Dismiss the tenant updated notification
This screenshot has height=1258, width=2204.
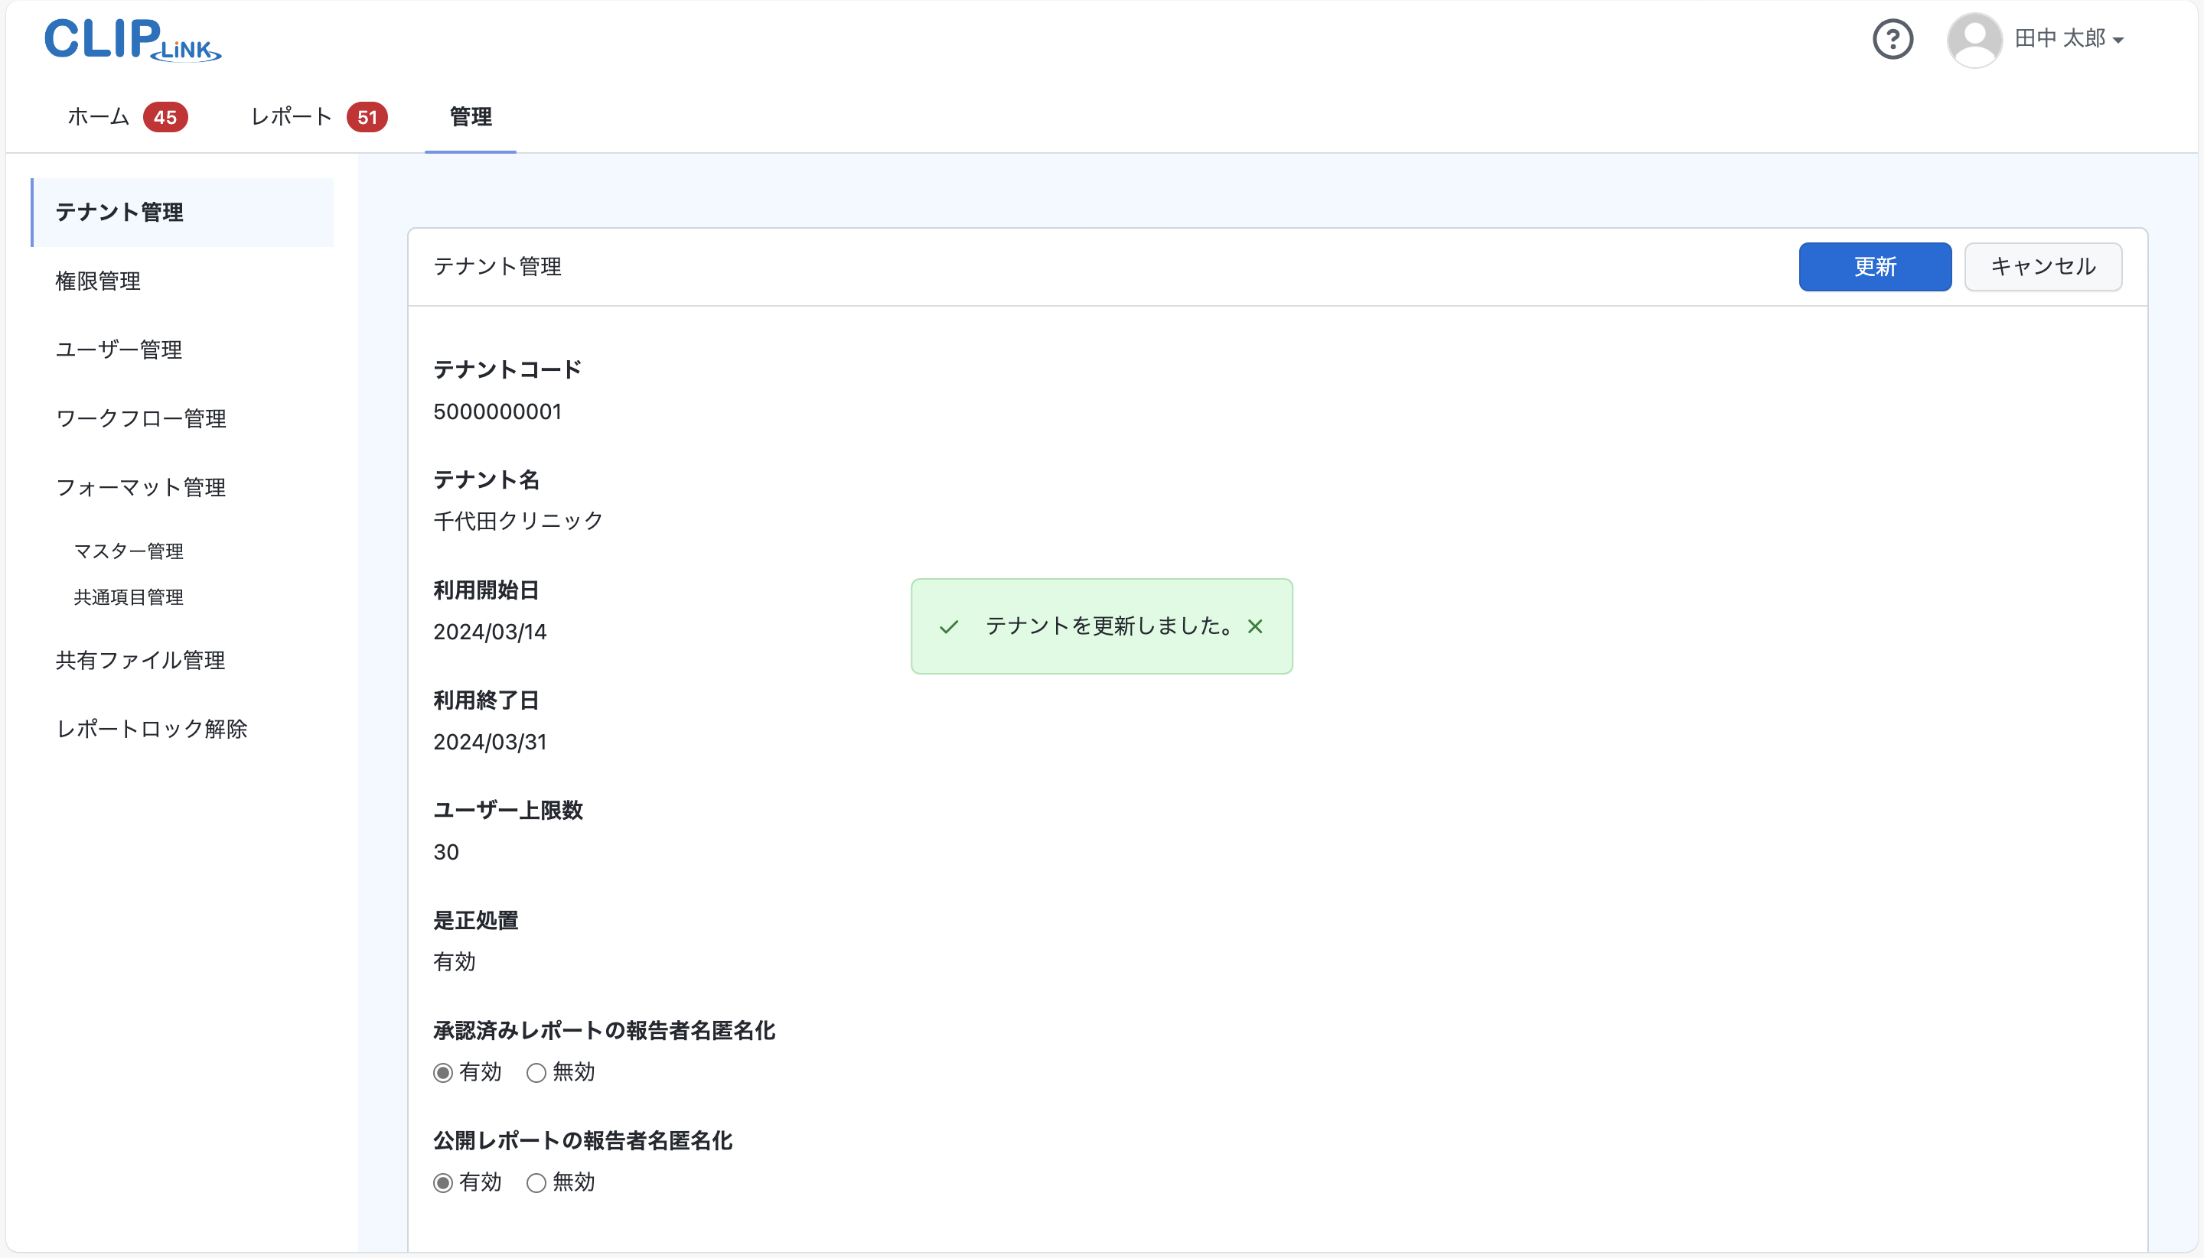pyautogui.click(x=1254, y=626)
